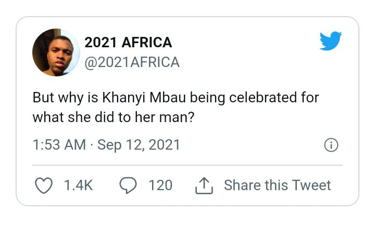The image size is (375, 226).
Task: Click the word 'being' in the tweet text
Action: tap(207, 98)
